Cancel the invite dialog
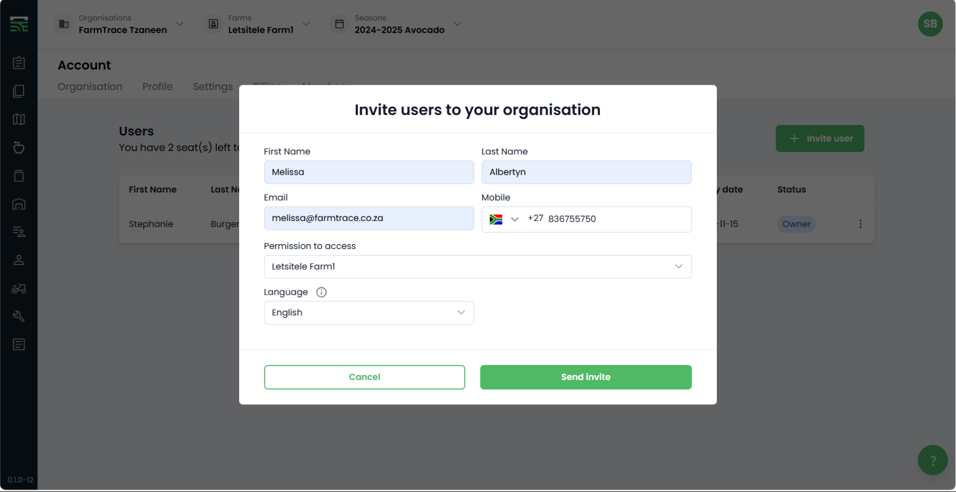Image resolution: width=956 pixels, height=492 pixels. click(364, 377)
